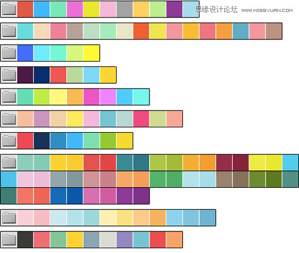299x253 pixels.
Task: Click the folder icon of the five-swatch blue-to-yellow group
Action: (9, 53)
